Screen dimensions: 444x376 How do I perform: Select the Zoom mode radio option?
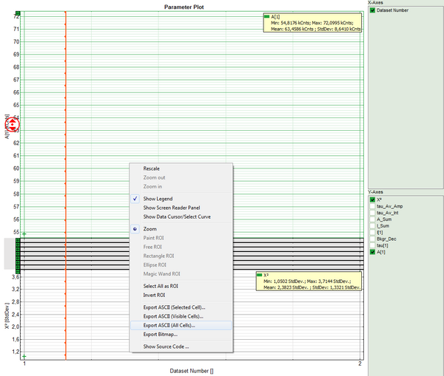[149, 229]
